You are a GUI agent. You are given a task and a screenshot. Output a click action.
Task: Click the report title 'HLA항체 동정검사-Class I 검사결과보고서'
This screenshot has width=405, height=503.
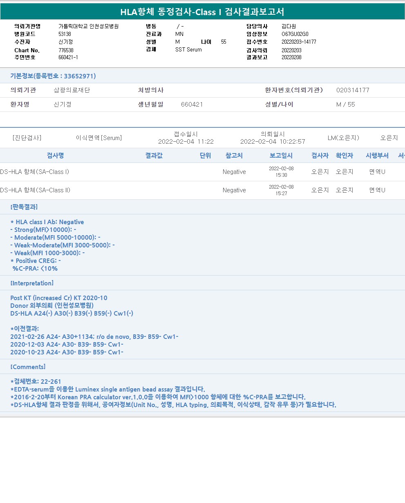[x=202, y=12]
